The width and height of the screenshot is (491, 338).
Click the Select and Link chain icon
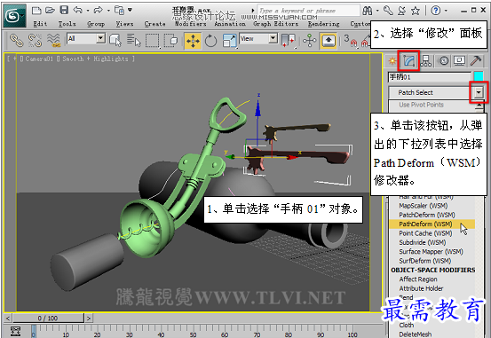16,41
